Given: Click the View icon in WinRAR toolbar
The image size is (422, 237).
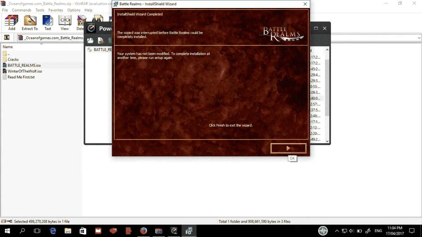Looking at the screenshot, I should click(x=65, y=23).
